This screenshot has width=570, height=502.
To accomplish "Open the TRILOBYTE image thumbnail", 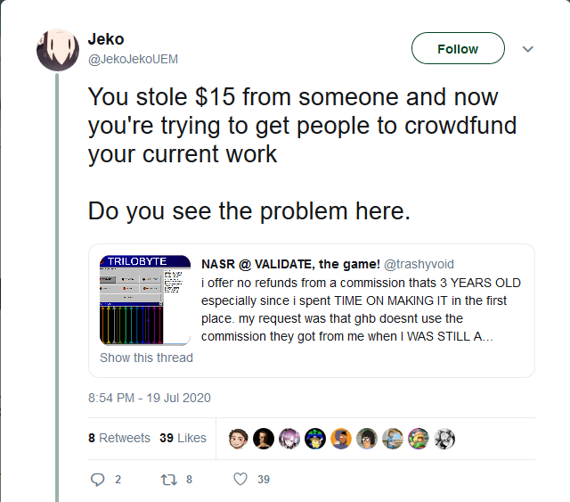I will coord(145,300).
